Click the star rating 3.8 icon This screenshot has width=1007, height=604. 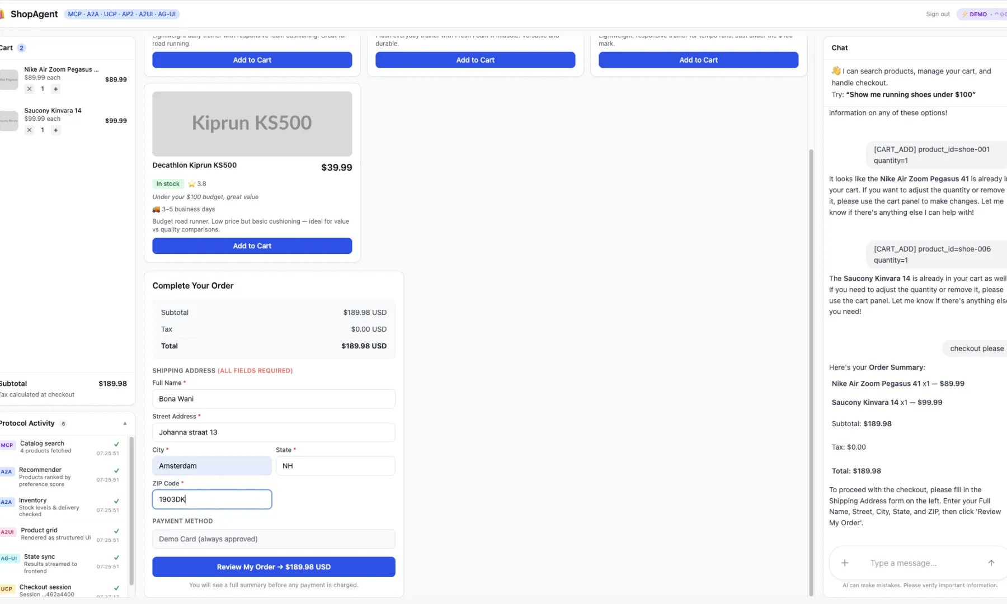(x=192, y=184)
